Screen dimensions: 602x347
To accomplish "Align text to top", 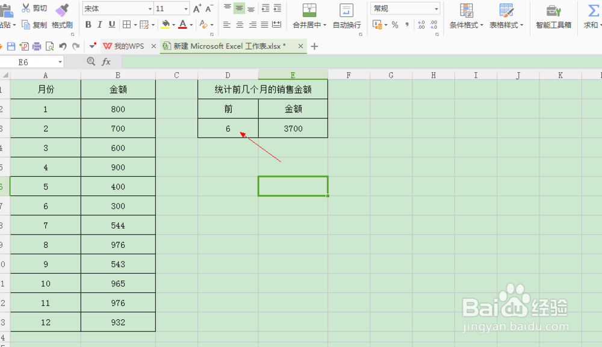I will [x=228, y=8].
